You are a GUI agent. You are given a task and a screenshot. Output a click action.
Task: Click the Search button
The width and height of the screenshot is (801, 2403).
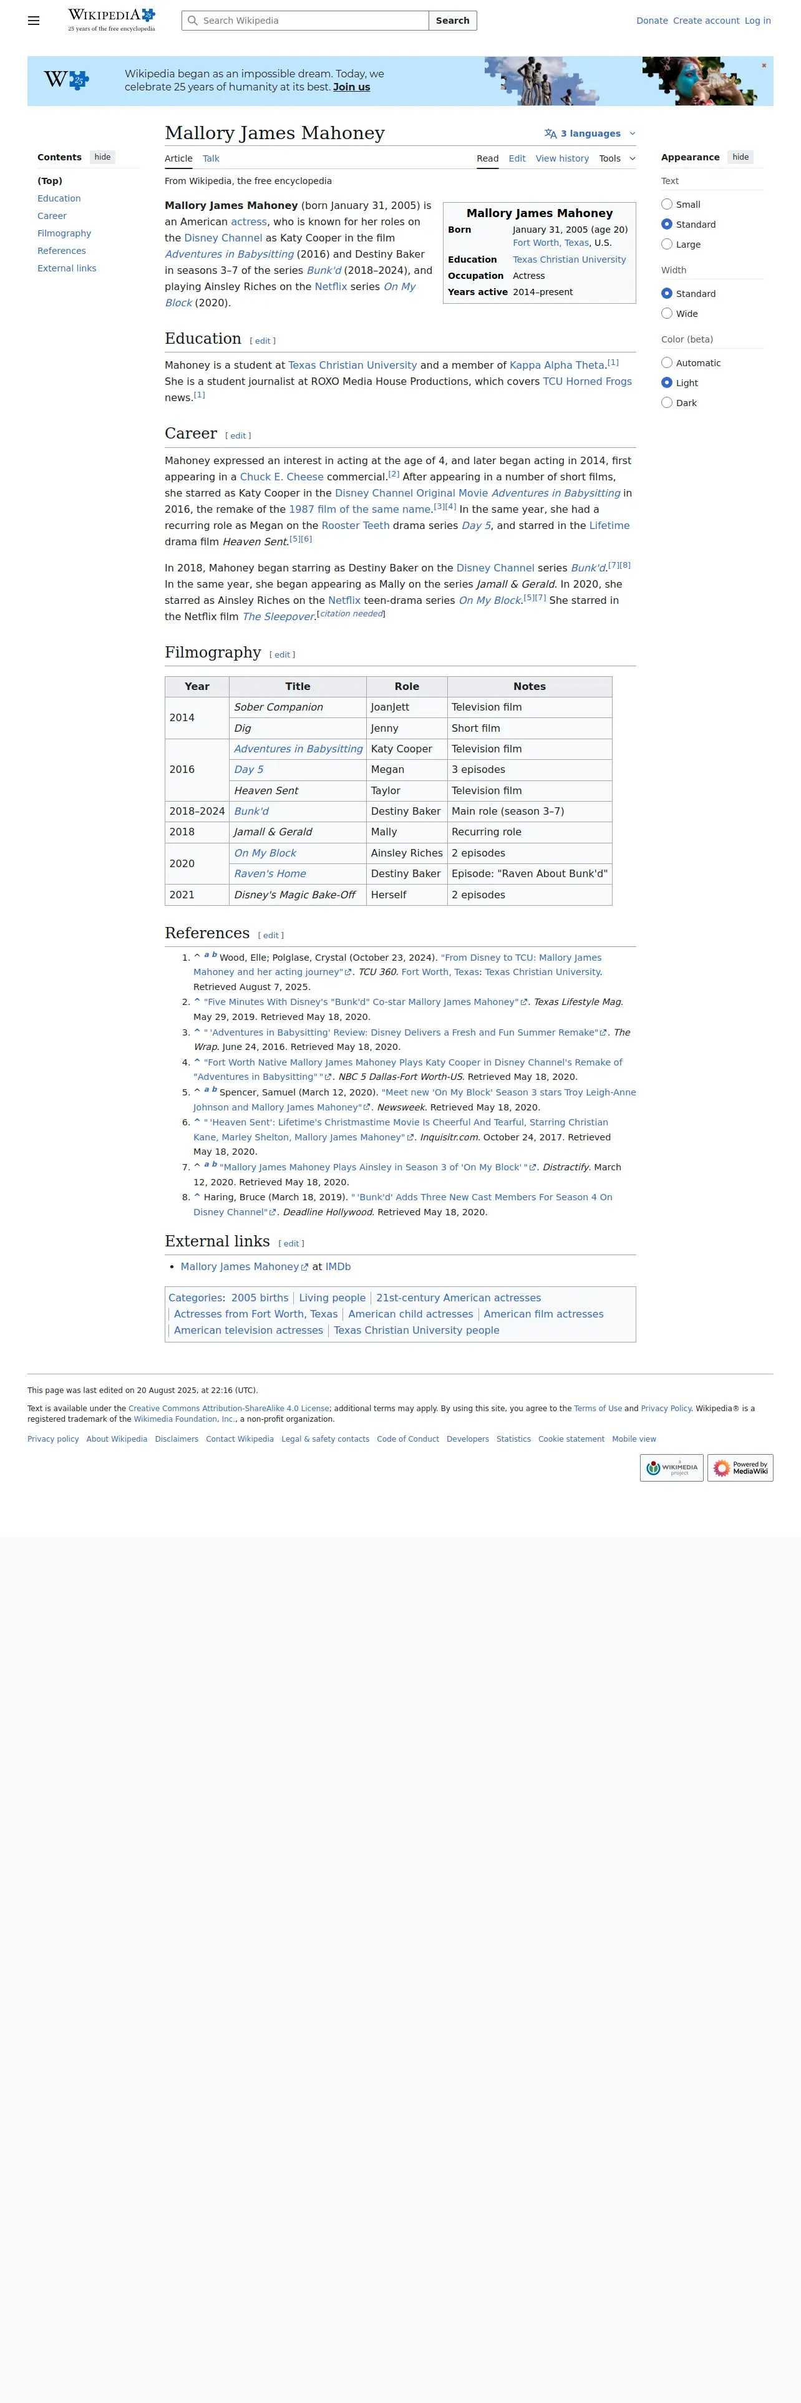coord(452,21)
